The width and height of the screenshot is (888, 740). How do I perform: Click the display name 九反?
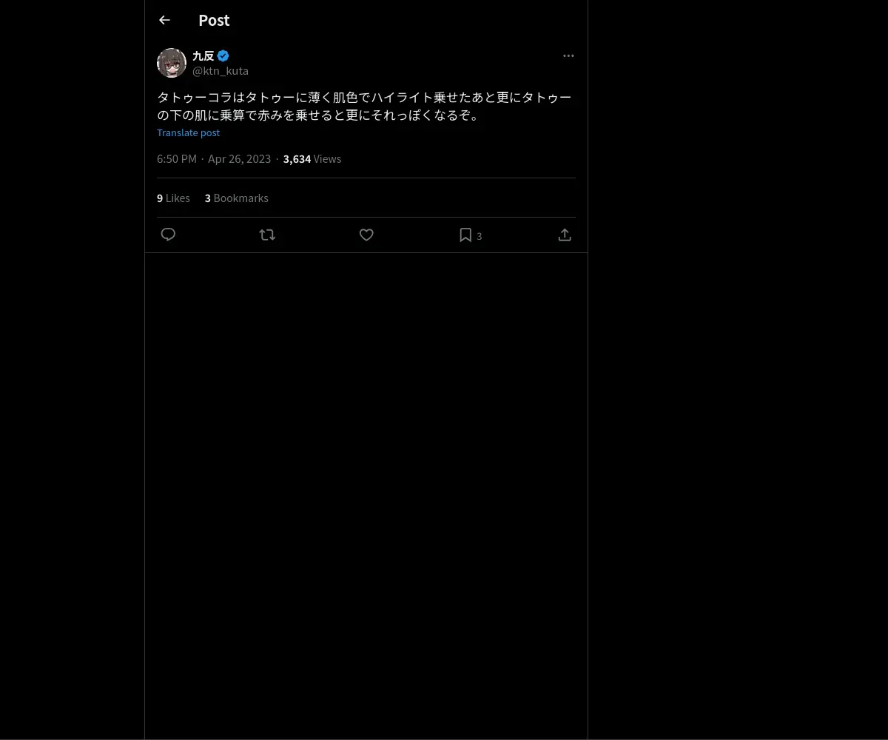203,55
